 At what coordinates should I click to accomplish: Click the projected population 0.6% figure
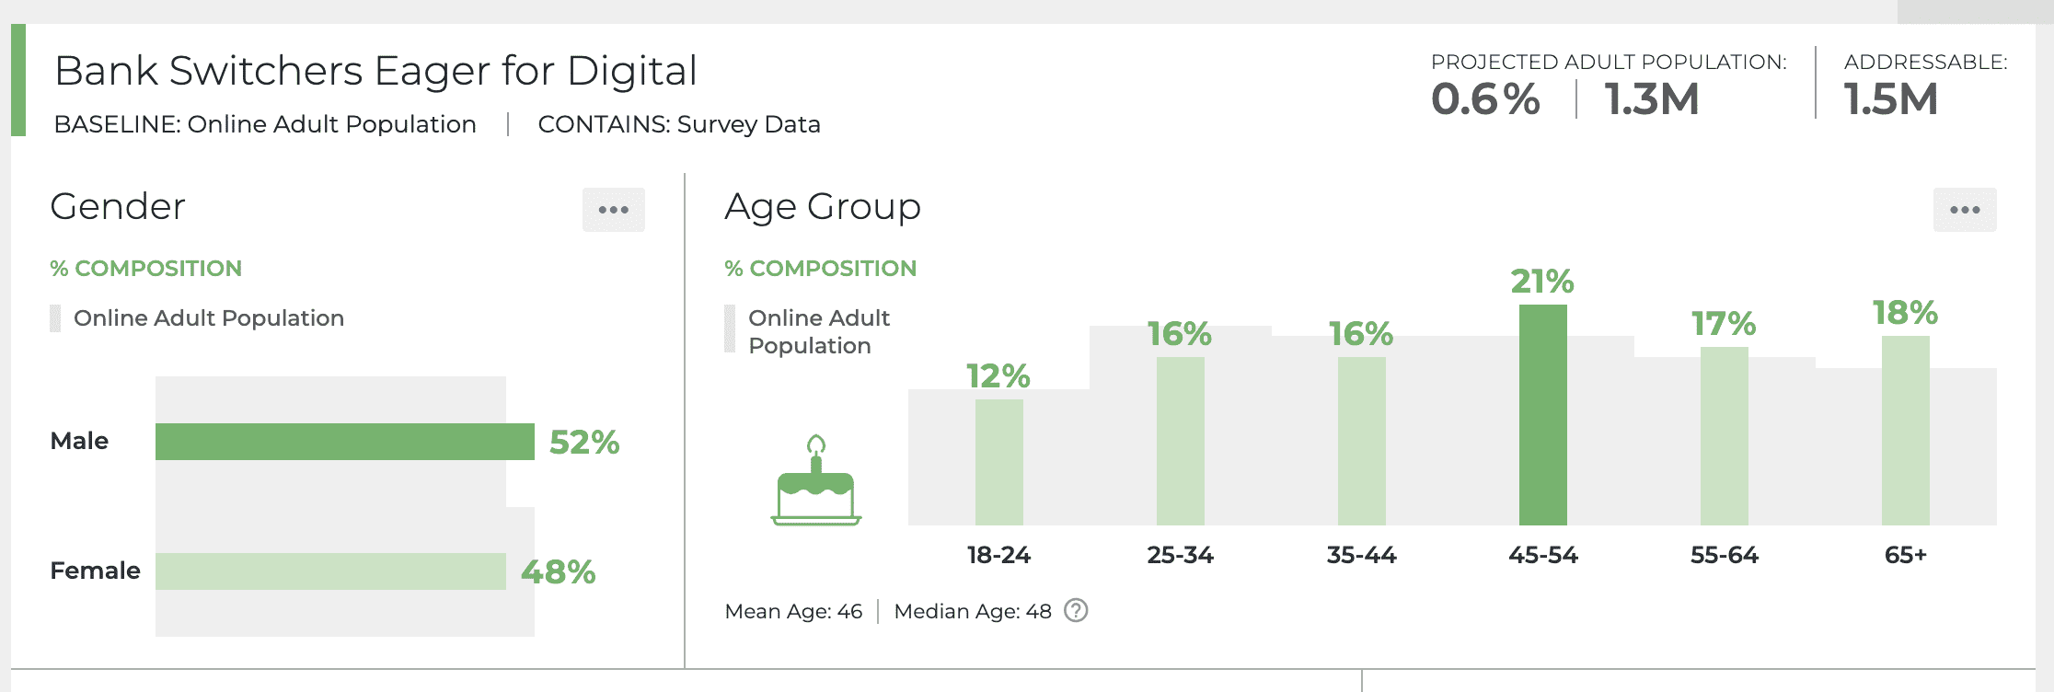tap(1485, 99)
